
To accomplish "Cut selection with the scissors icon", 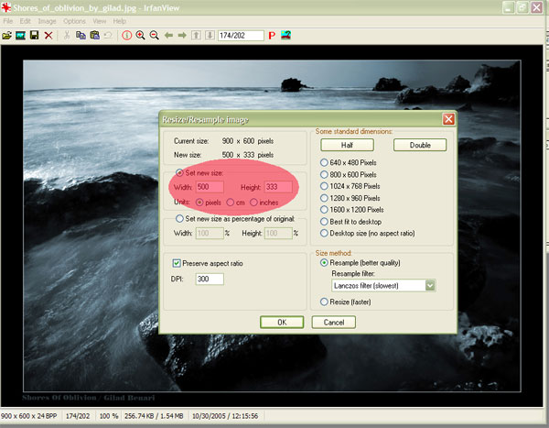I will click(x=67, y=36).
